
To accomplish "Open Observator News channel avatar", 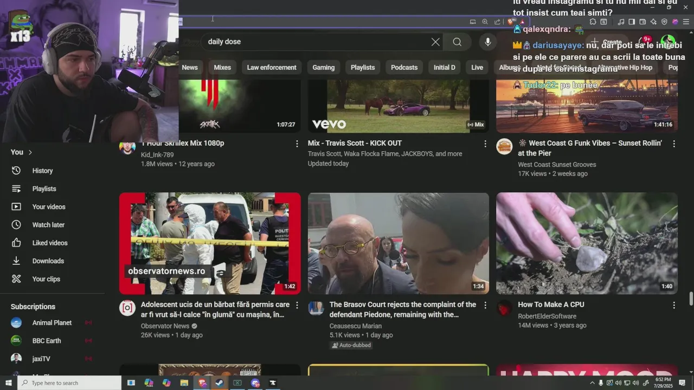I will [127, 308].
